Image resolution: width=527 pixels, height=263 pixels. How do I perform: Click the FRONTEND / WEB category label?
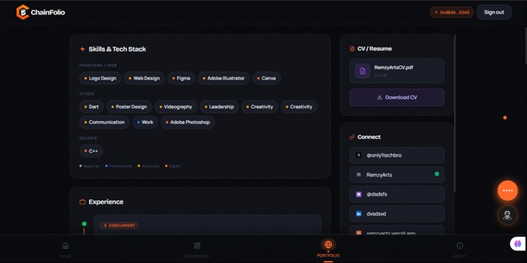click(x=98, y=65)
